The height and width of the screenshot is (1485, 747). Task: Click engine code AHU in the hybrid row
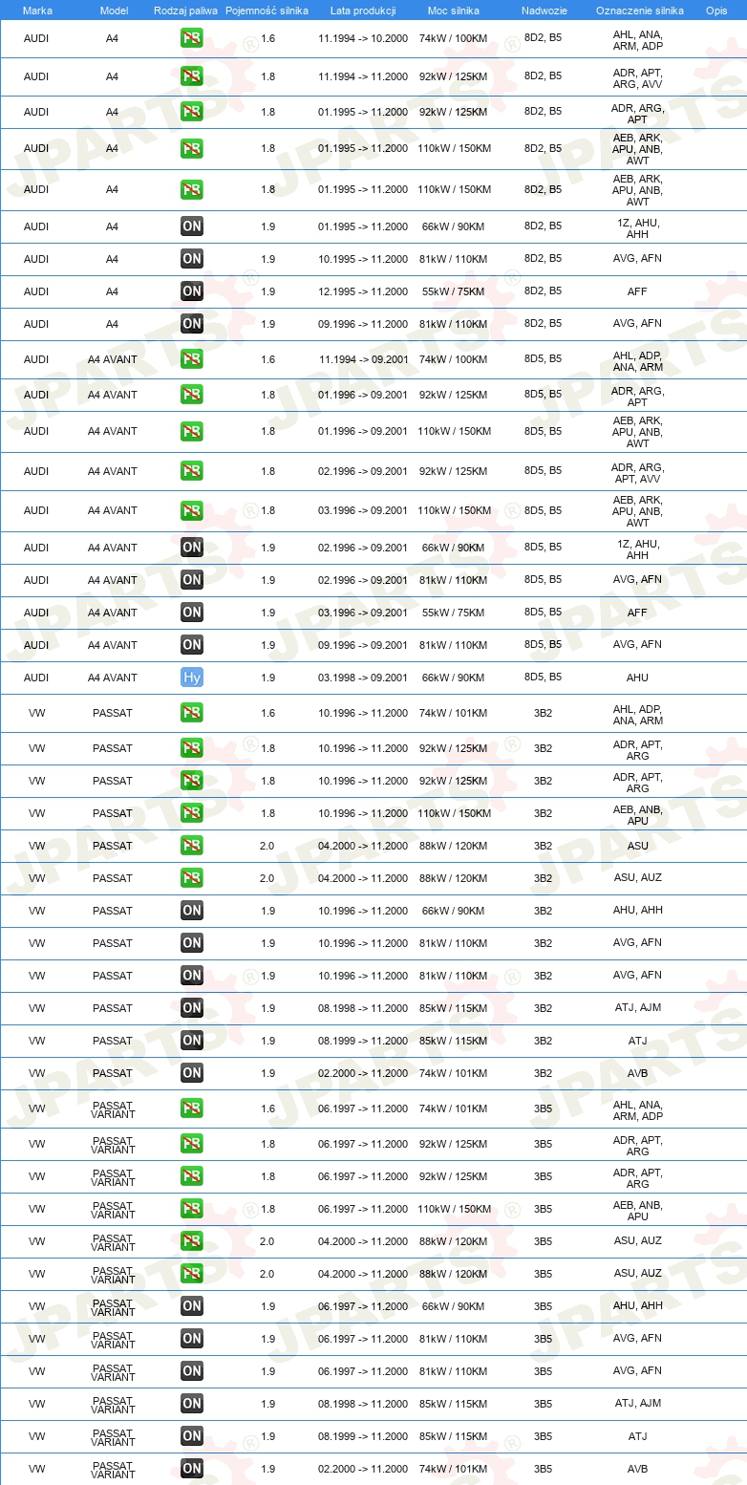[637, 678]
